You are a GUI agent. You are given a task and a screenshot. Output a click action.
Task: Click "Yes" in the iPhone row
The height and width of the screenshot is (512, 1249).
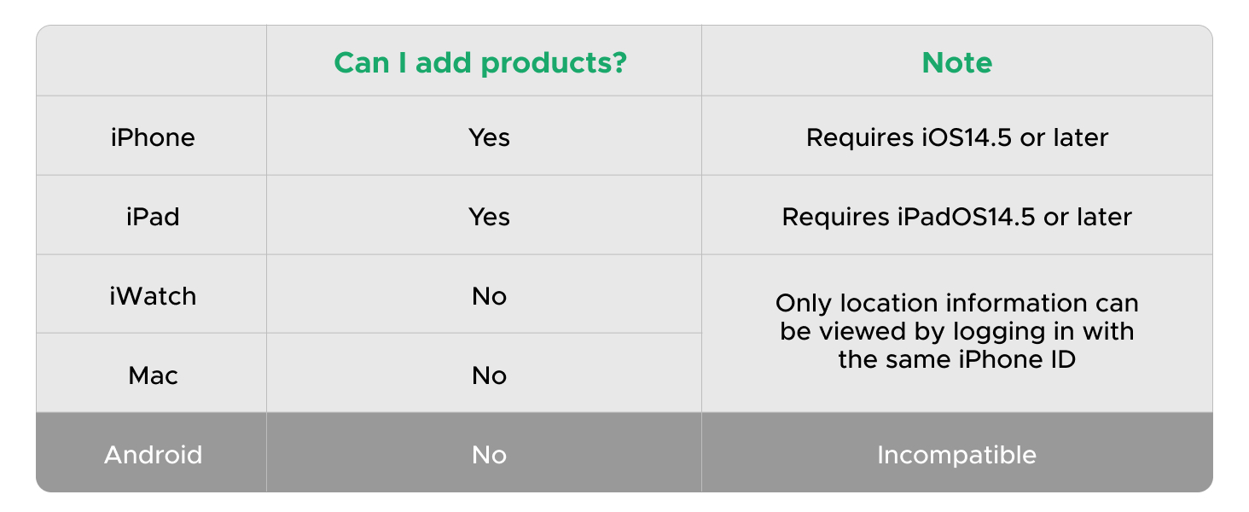pos(489,137)
